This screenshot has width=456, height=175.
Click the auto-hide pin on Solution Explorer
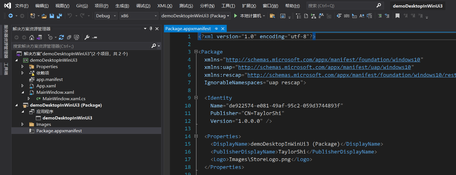click(x=151, y=28)
